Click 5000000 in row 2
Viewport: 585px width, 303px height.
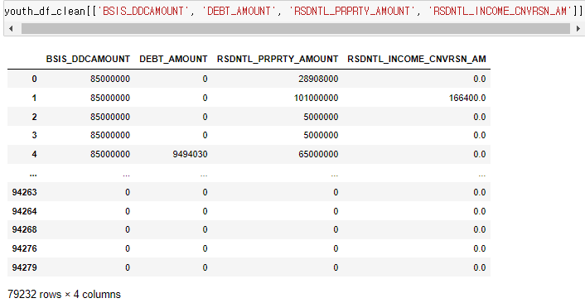point(321,117)
